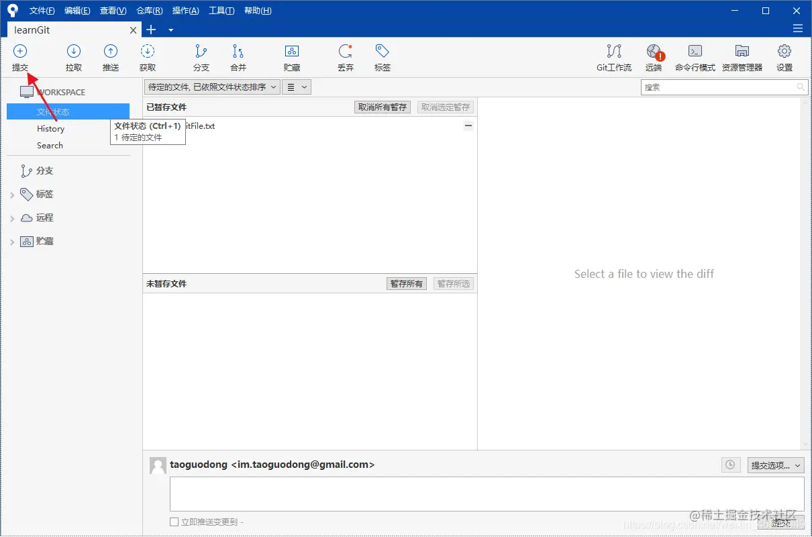Viewport: 812px width, 537px height.
Task: Click the Commit (提交) button at bottom right
Action: (780, 523)
